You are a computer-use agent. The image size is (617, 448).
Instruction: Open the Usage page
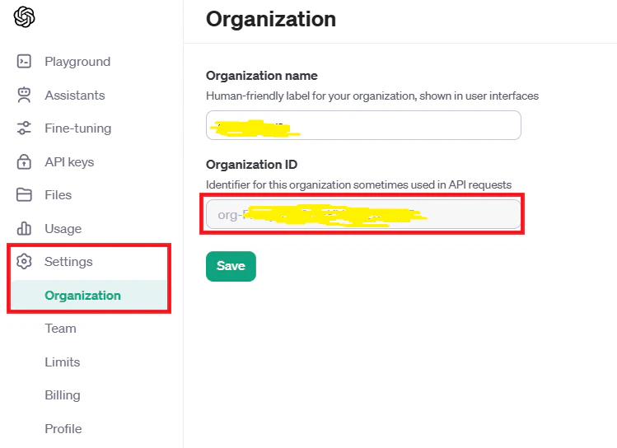pyautogui.click(x=63, y=228)
